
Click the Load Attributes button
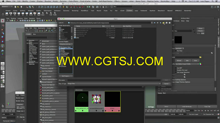[187, 107]
